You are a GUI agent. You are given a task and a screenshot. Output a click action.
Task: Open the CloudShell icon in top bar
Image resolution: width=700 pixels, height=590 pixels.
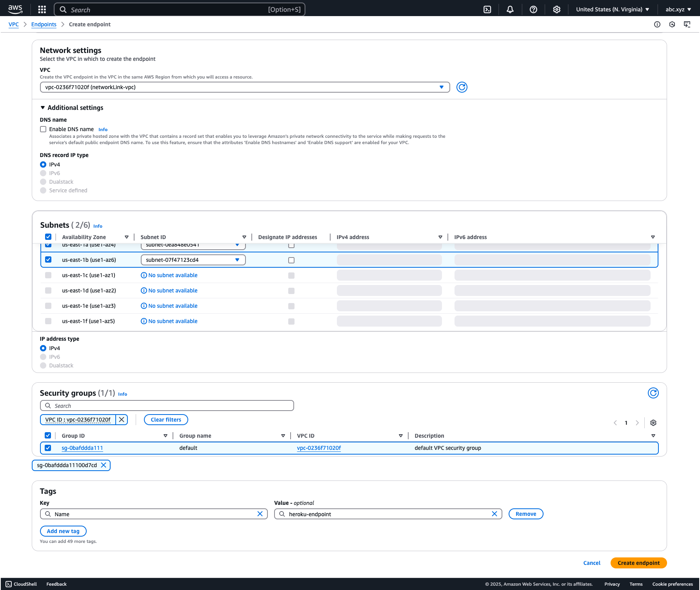point(487,9)
